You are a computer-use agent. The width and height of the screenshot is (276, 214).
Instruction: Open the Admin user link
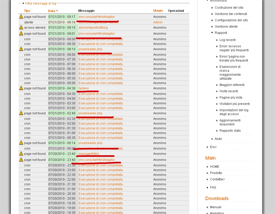pyautogui.click(x=158, y=22)
